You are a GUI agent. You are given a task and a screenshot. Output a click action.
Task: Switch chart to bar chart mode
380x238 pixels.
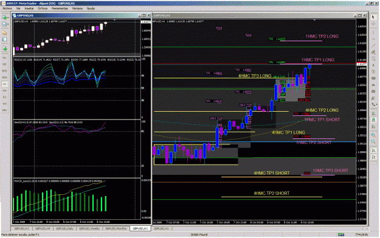pos(373,114)
